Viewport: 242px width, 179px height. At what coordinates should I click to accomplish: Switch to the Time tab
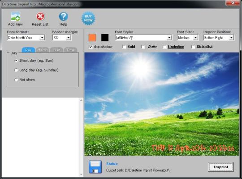(x=70, y=50)
